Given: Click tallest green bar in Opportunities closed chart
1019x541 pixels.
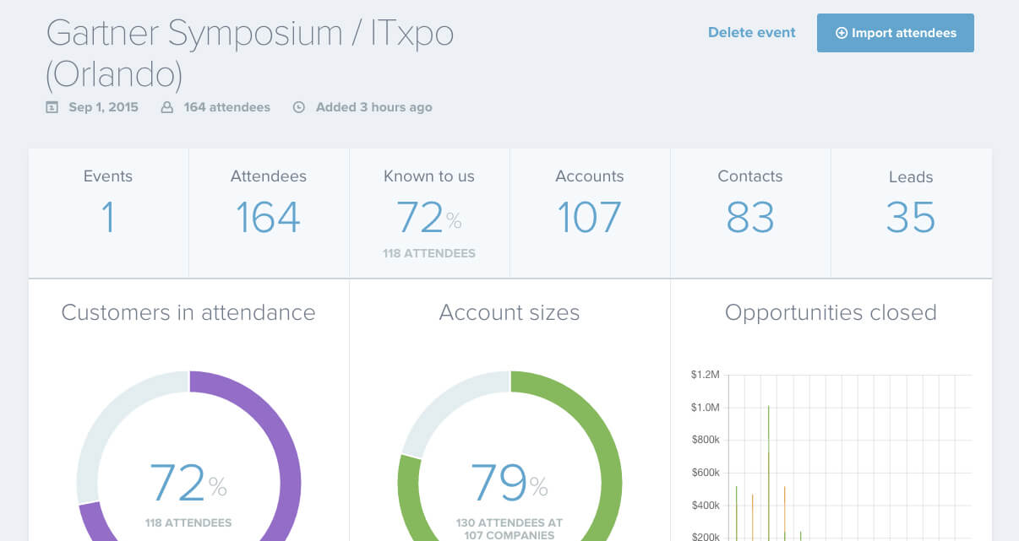Looking at the screenshot, I should tap(768, 473).
